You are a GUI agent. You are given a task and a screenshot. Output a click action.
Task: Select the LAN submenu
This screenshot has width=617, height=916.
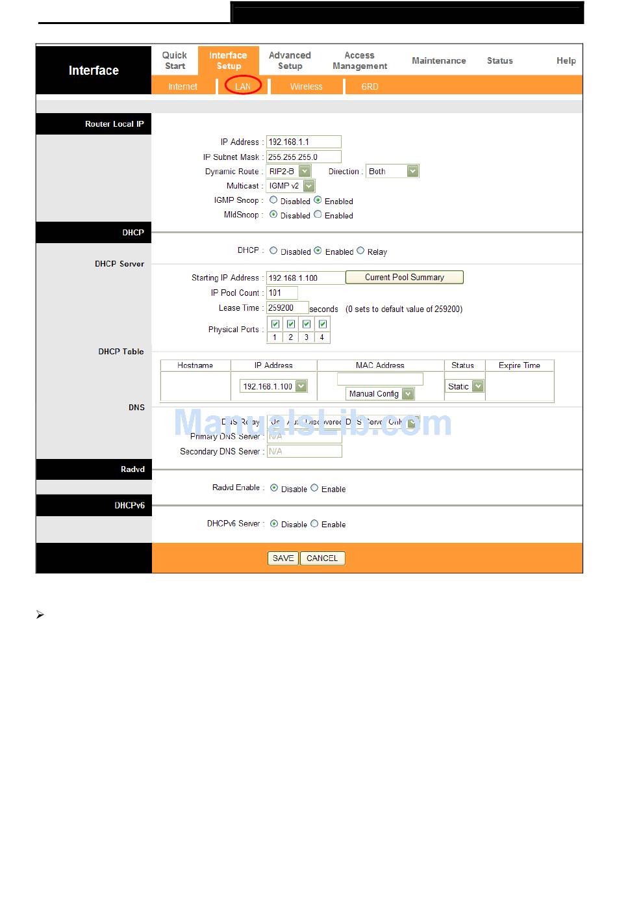(x=243, y=86)
